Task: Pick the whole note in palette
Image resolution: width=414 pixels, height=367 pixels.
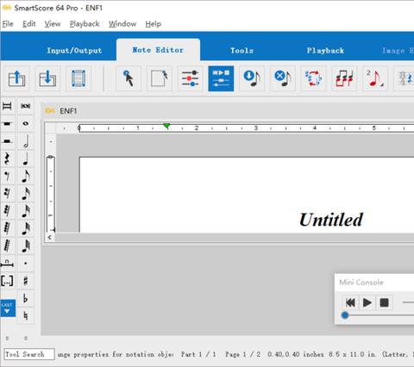Action: click(x=26, y=123)
